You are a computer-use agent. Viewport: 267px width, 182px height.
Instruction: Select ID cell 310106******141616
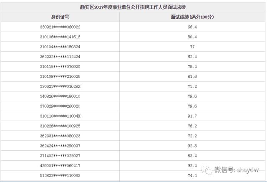(60, 37)
